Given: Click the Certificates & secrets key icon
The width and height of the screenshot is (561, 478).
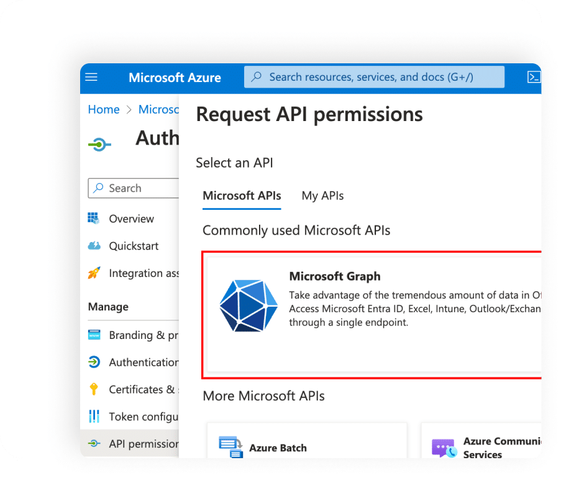Looking at the screenshot, I should (x=94, y=389).
